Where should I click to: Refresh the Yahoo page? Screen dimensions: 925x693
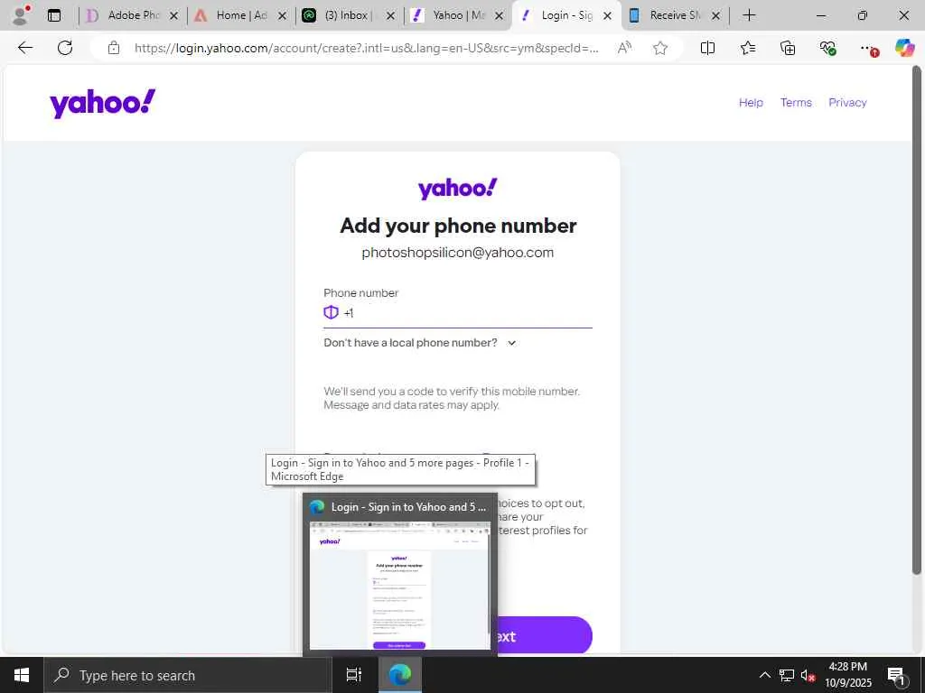pyautogui.click(x=65, y=48)
